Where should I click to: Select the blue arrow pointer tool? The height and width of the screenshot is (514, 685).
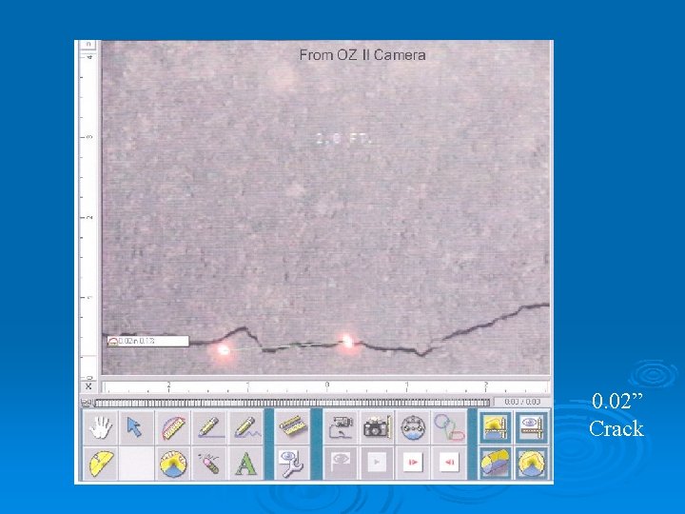click(136, 427)
